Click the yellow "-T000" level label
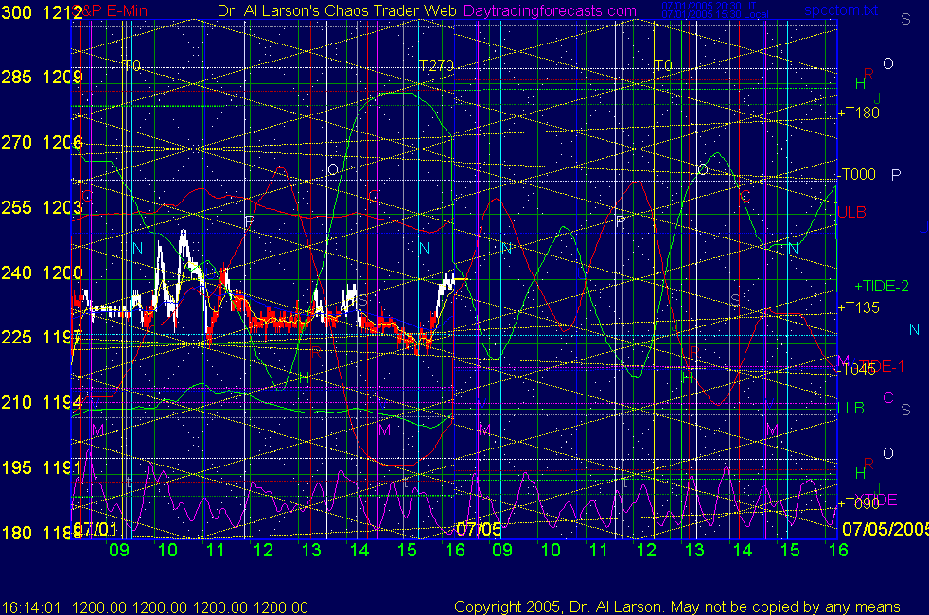 point(857,174)
